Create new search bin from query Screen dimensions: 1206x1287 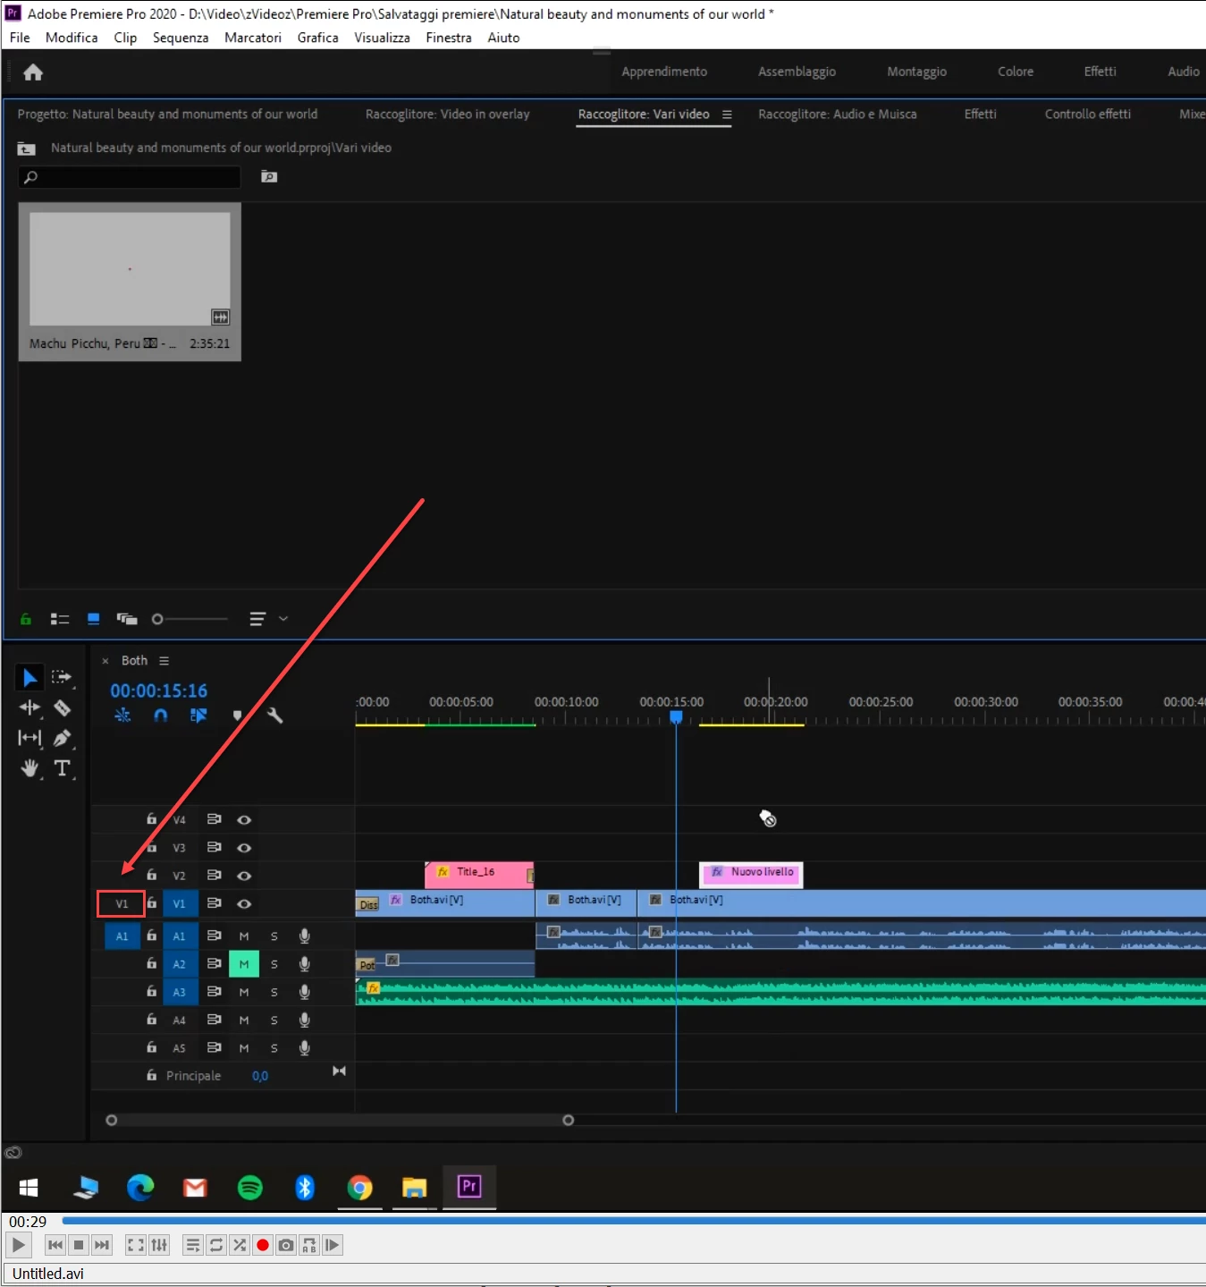point(269,177)
